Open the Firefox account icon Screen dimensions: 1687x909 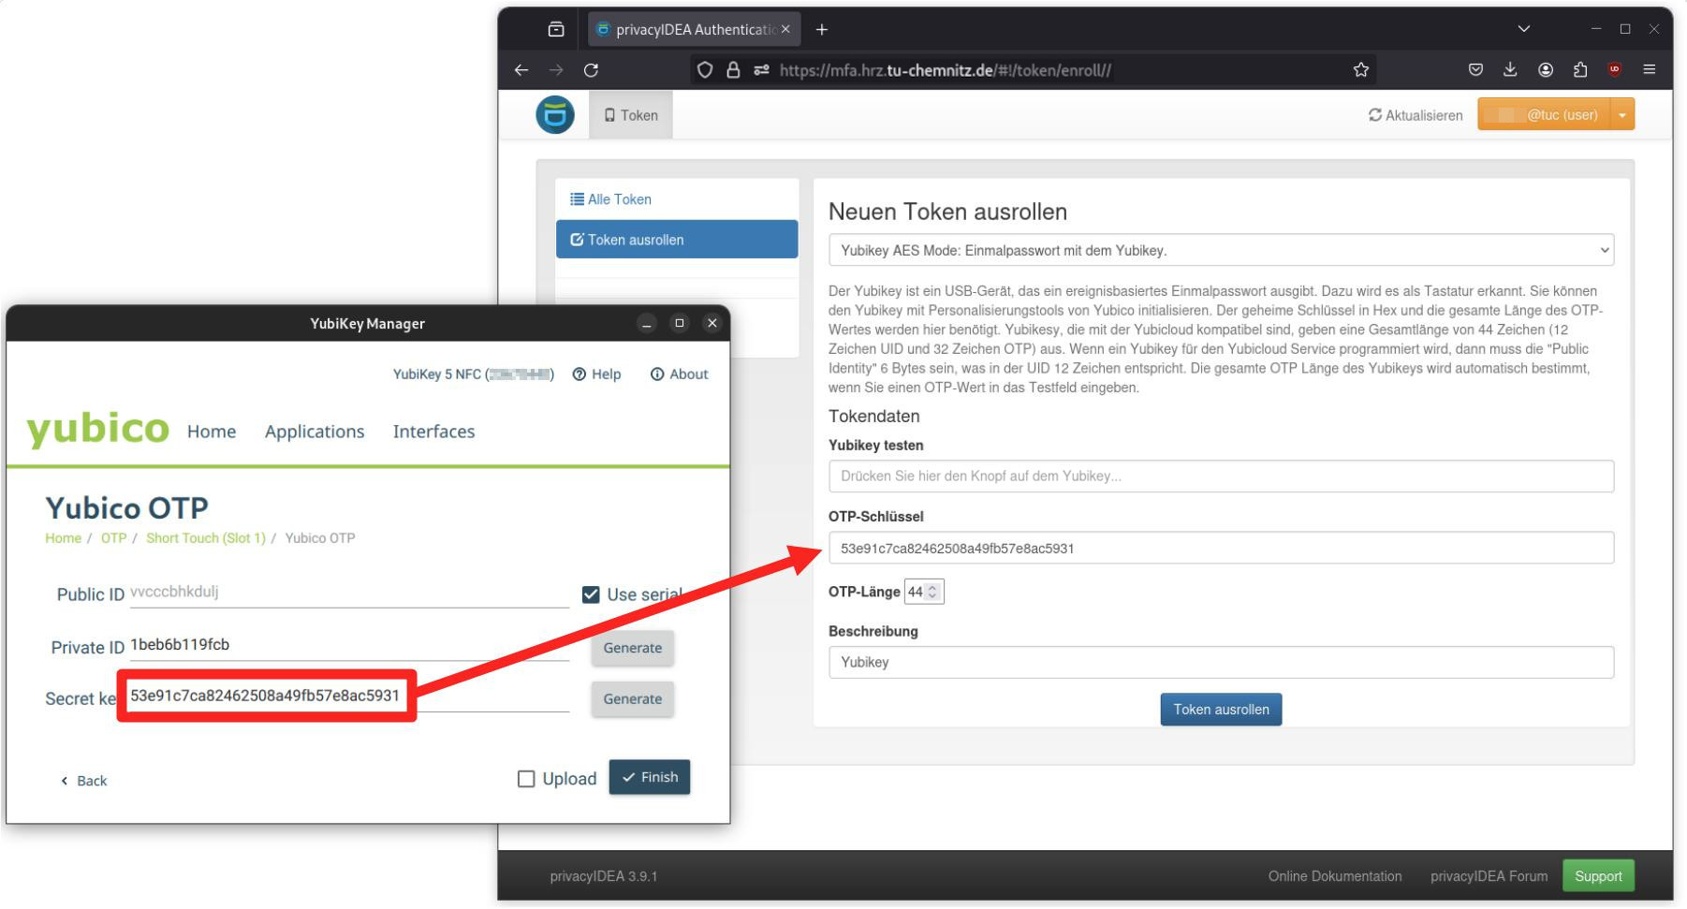[1546, 68]
